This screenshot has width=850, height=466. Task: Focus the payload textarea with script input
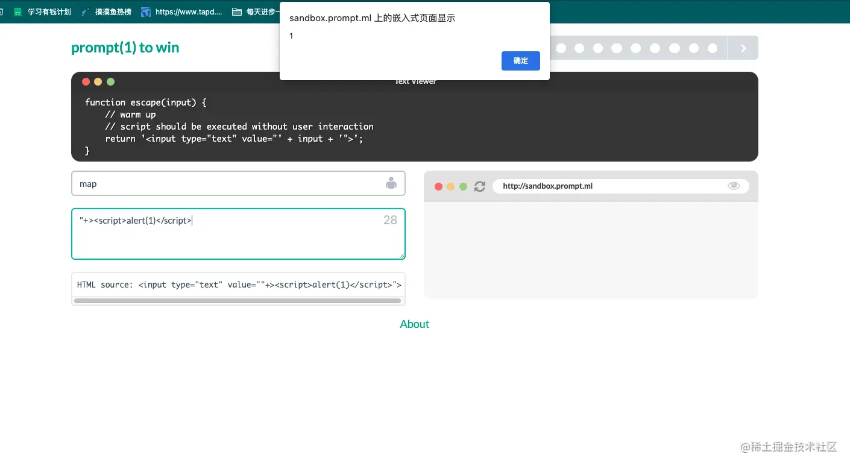(238, 234)
